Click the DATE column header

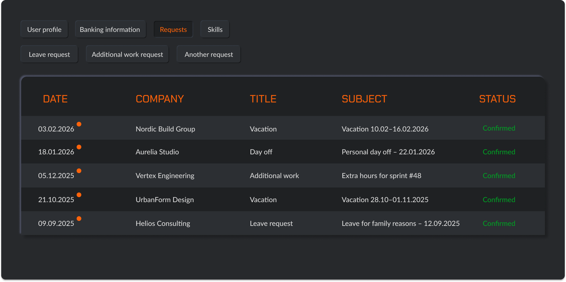(x=55, y=99)
